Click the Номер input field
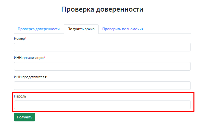This screenshot has width=218, height=133. coord(102,47)
